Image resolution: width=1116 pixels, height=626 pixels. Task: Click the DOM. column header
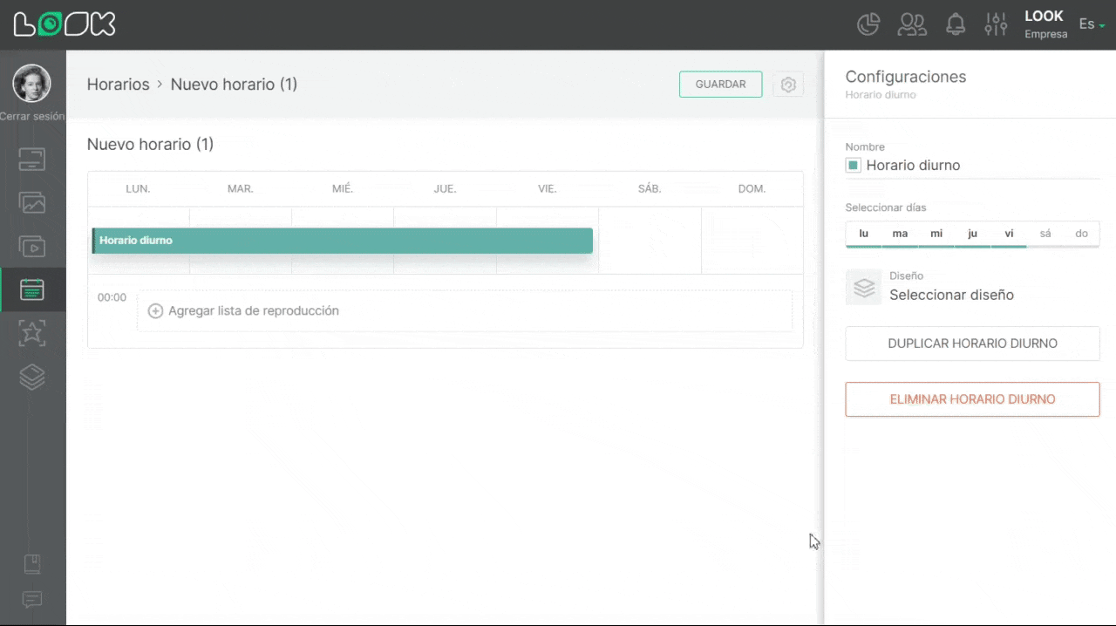752,188
